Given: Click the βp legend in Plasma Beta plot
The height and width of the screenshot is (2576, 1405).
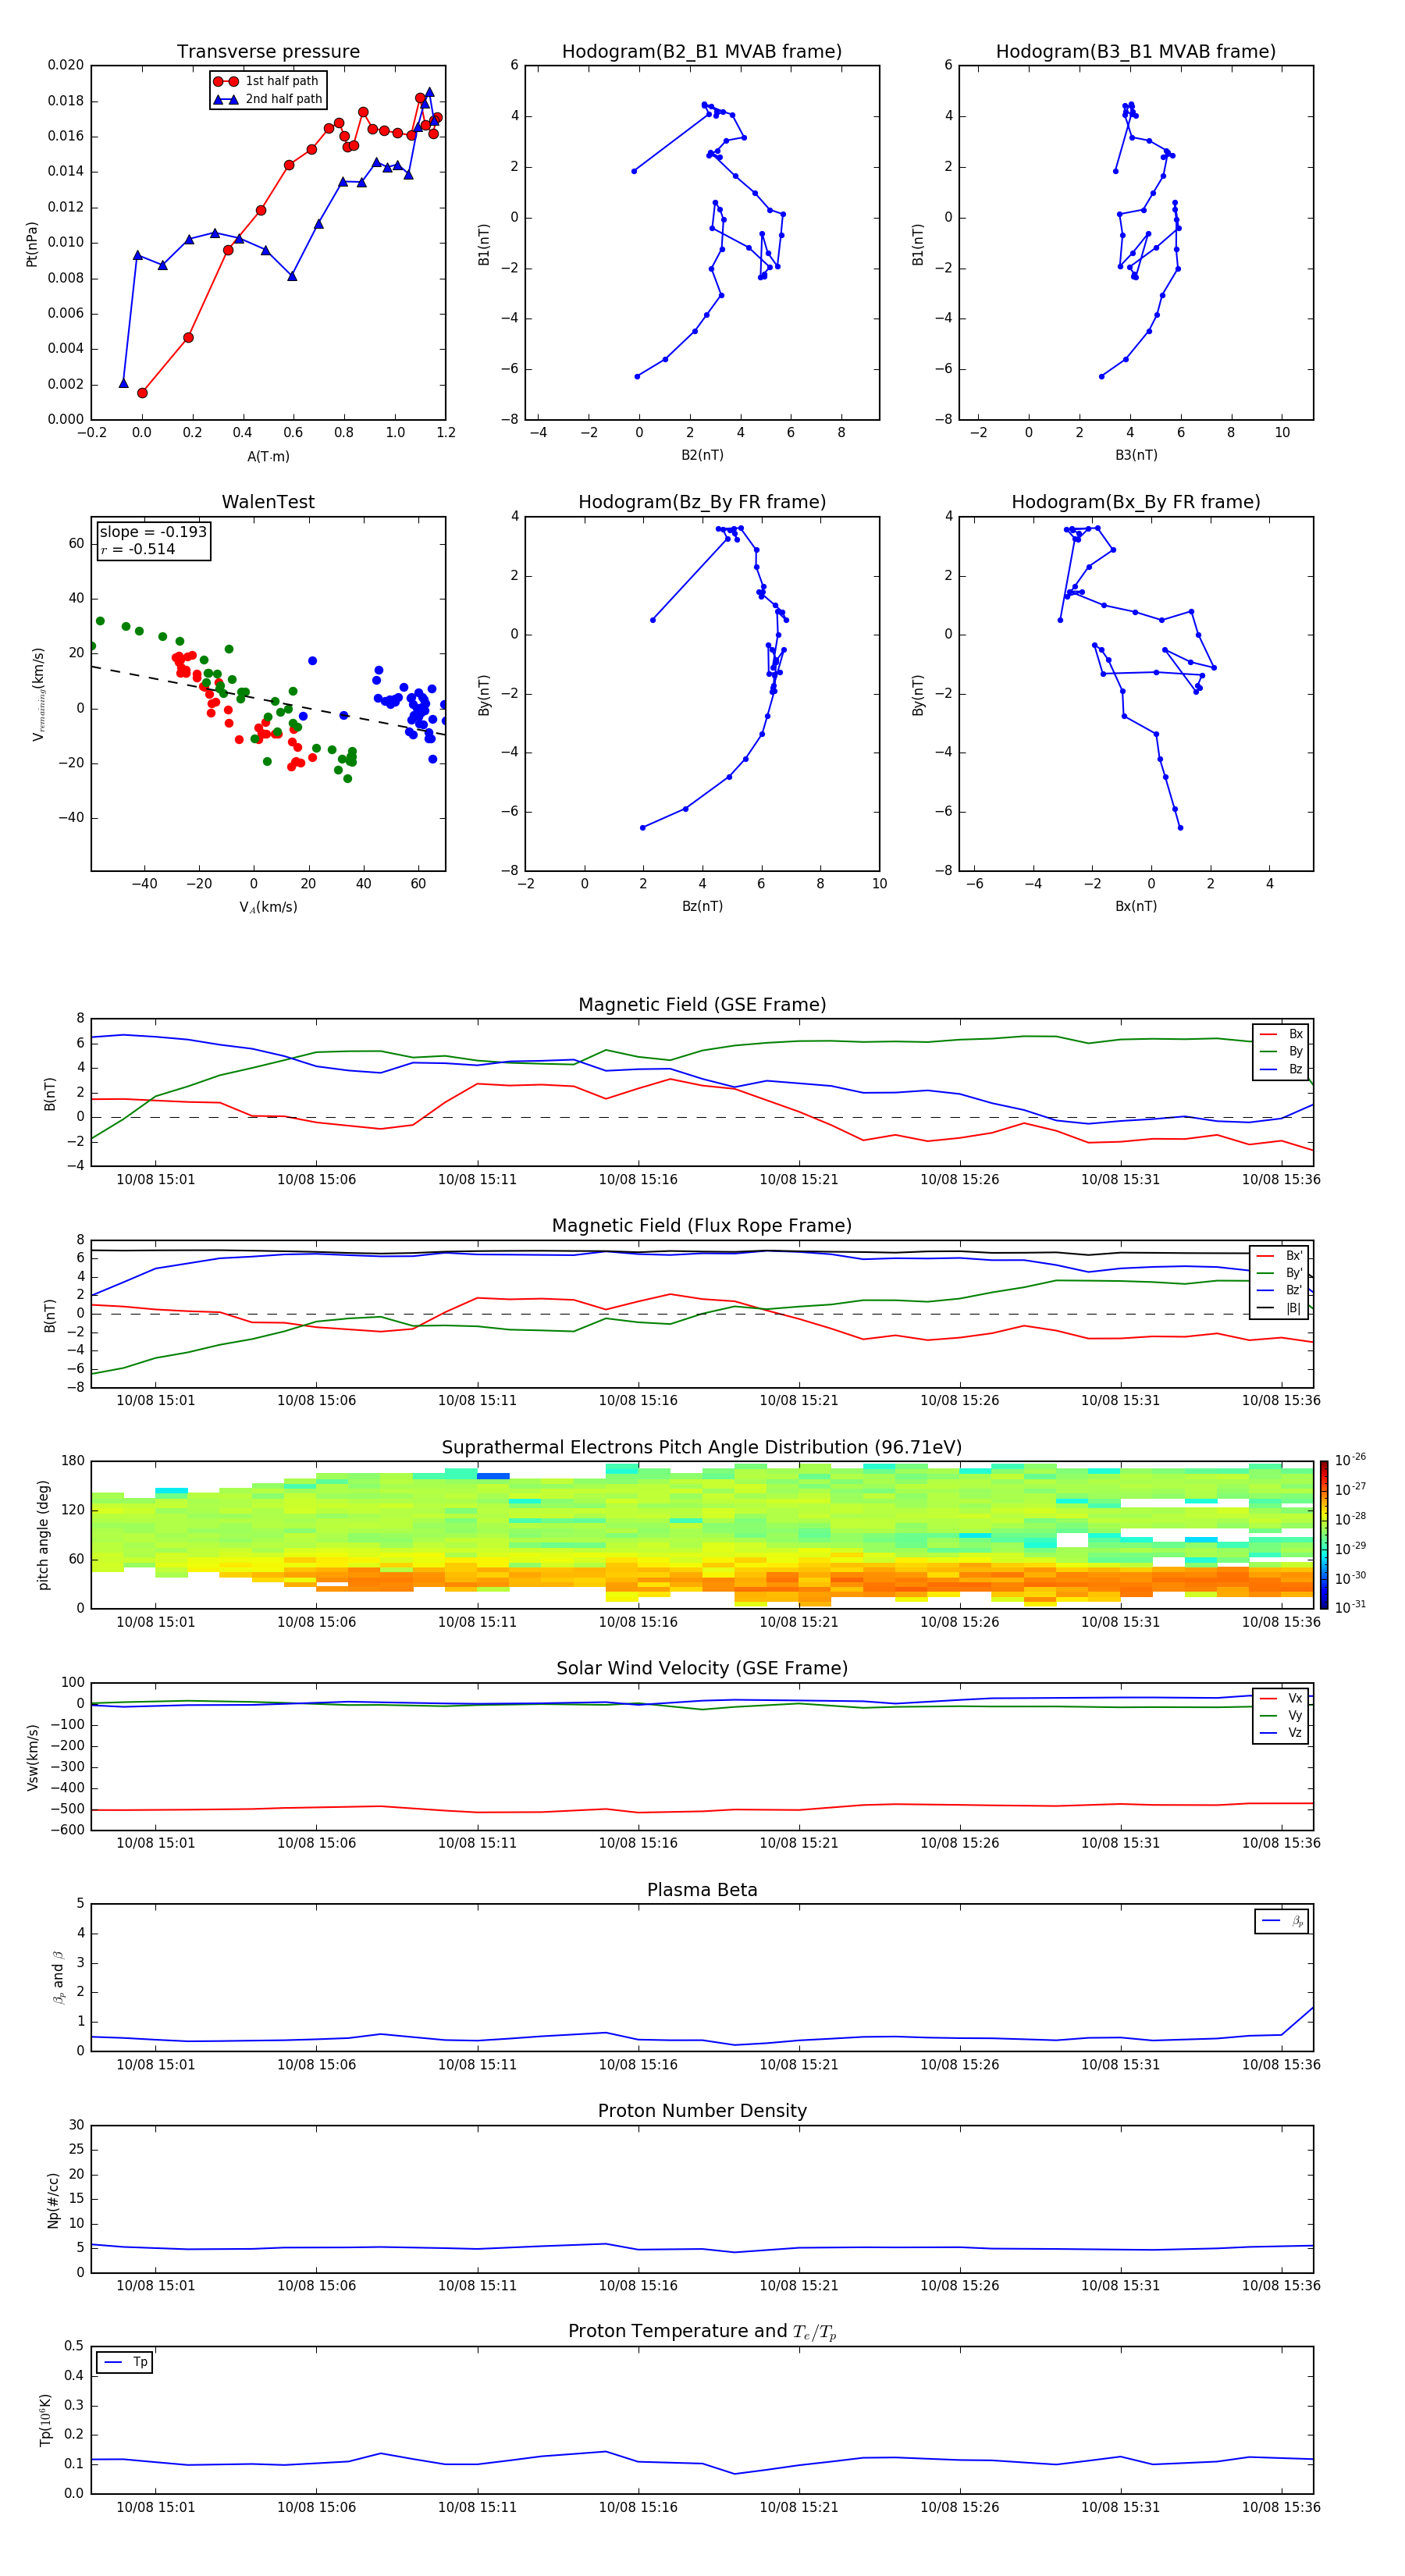Looking at the screenshot, I should point(1282,1921).
